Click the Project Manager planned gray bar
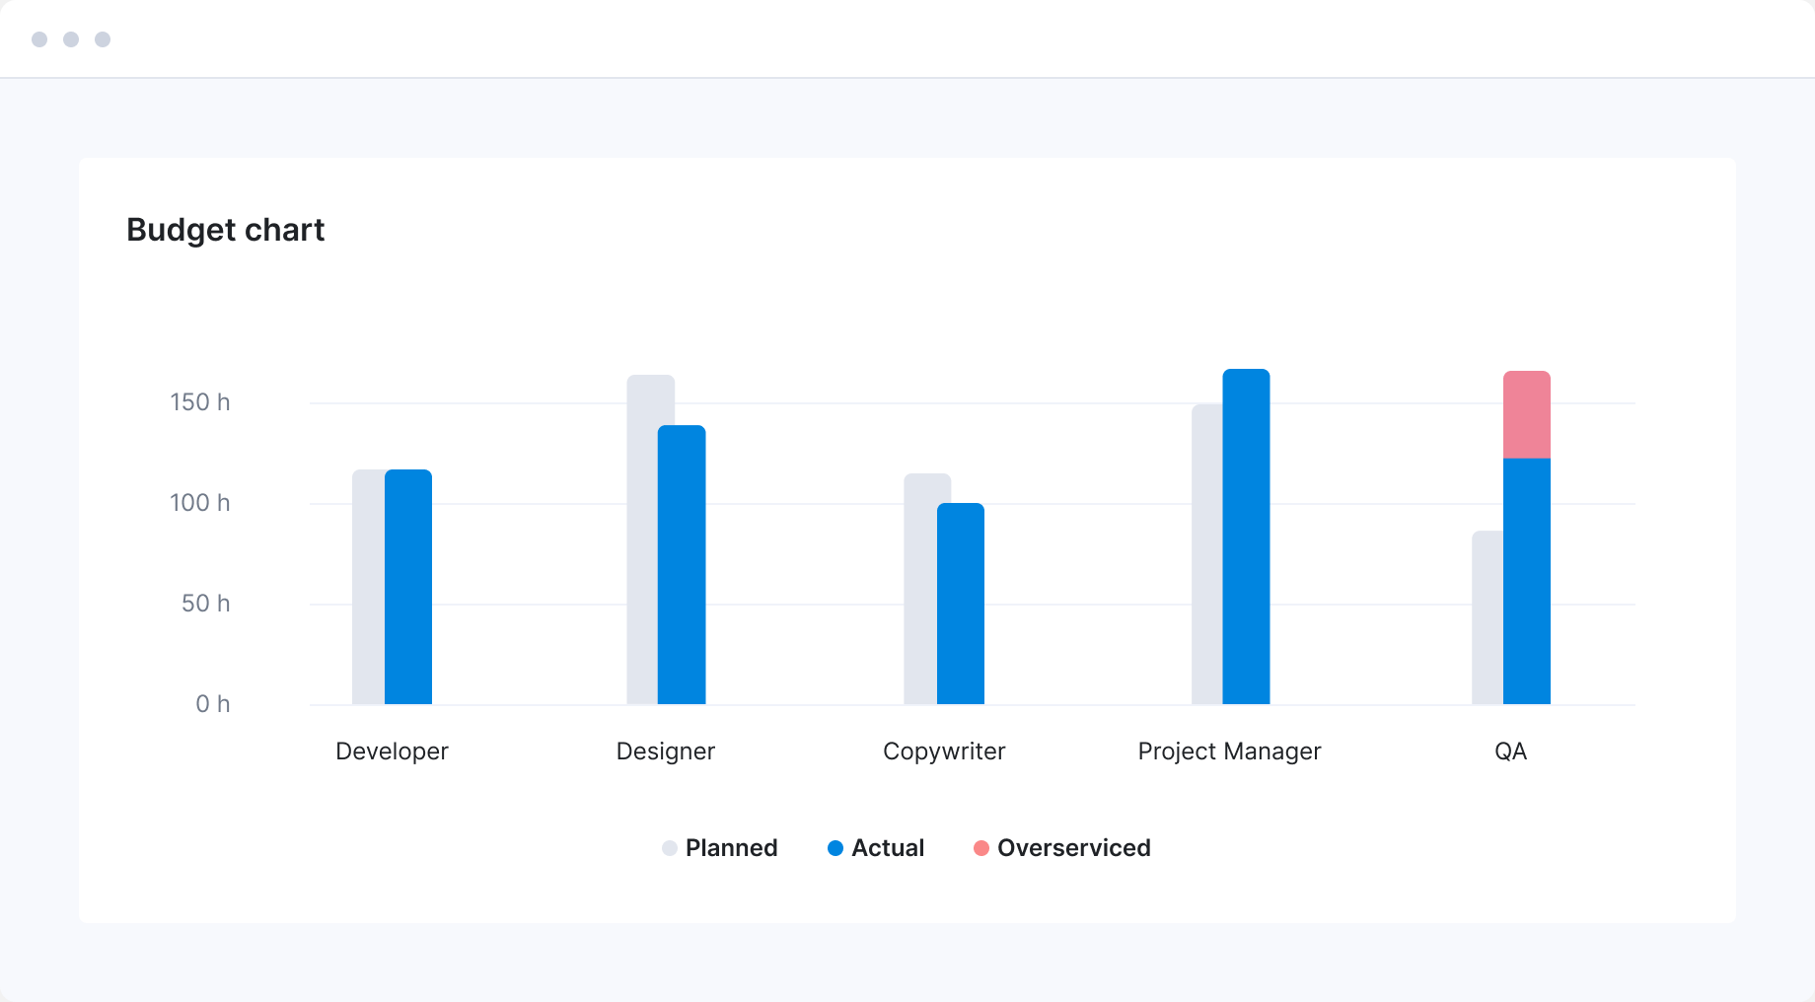 pyautogui.click(x=1206, y=554)
